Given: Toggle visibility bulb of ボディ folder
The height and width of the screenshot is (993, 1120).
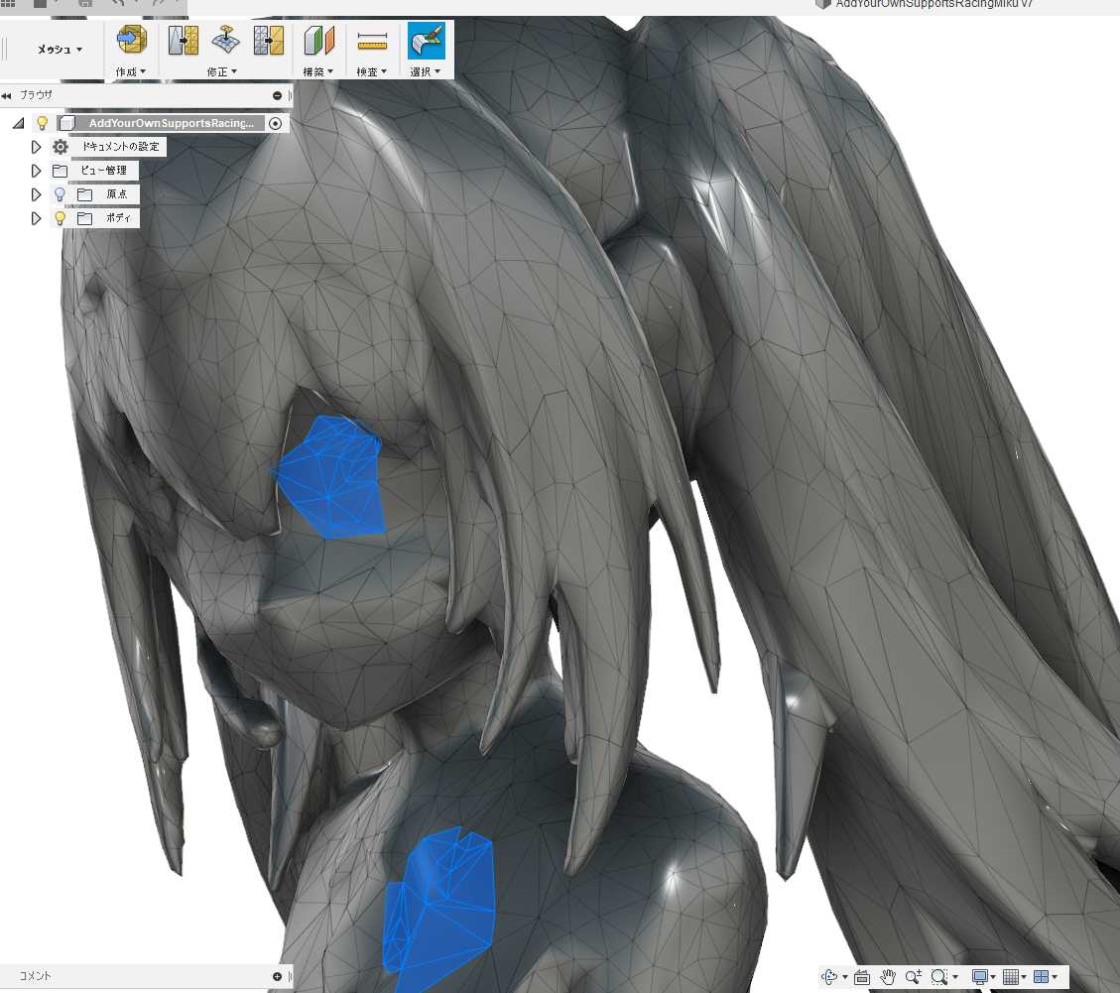Looking at the screenshot, I should [60, 218].
